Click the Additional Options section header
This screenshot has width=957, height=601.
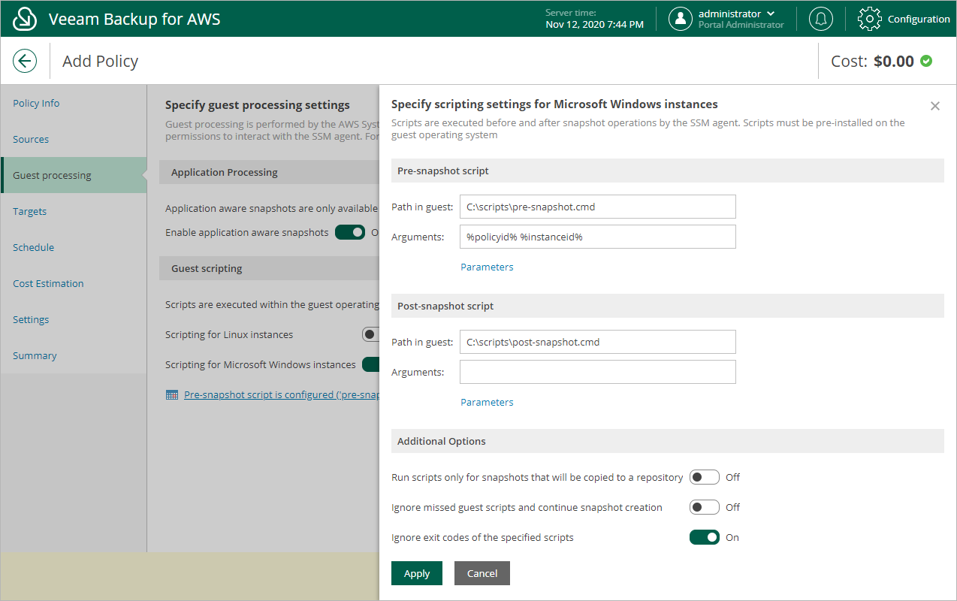coord(668,441)
